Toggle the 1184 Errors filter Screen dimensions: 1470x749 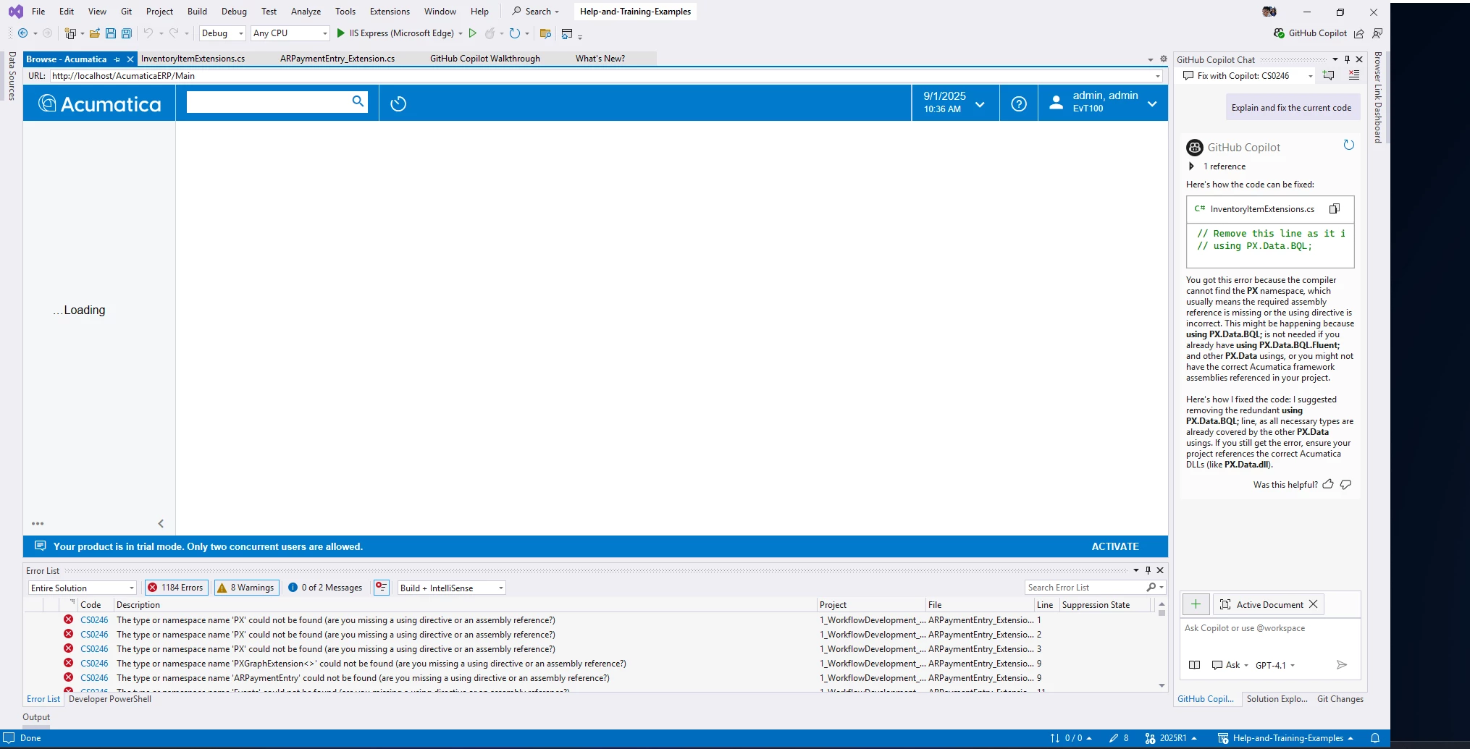[176, 588]
